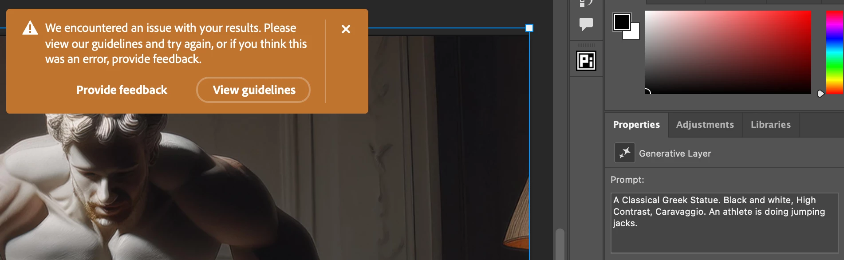Click the canvas vertical scrollbar thumb

coord(560,244)
